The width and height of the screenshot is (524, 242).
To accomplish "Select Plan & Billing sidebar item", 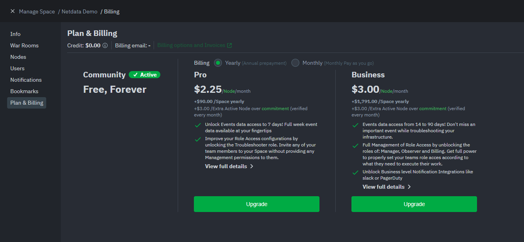I will [x=27, y=103].
